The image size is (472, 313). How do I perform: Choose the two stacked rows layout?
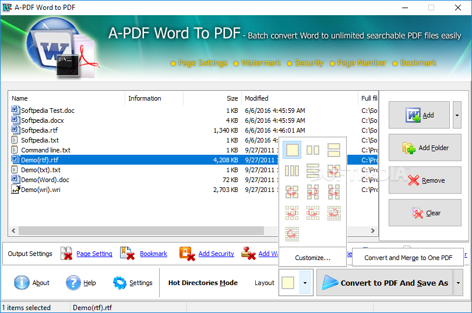[334, 150]
